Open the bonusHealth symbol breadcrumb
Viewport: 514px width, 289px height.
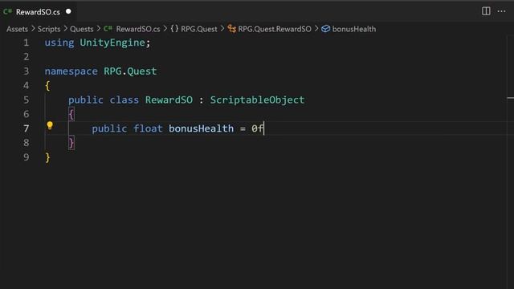click(x=354, y=29)
